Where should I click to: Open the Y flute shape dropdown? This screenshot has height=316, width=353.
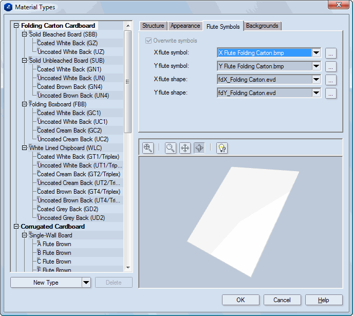(317, 92)
